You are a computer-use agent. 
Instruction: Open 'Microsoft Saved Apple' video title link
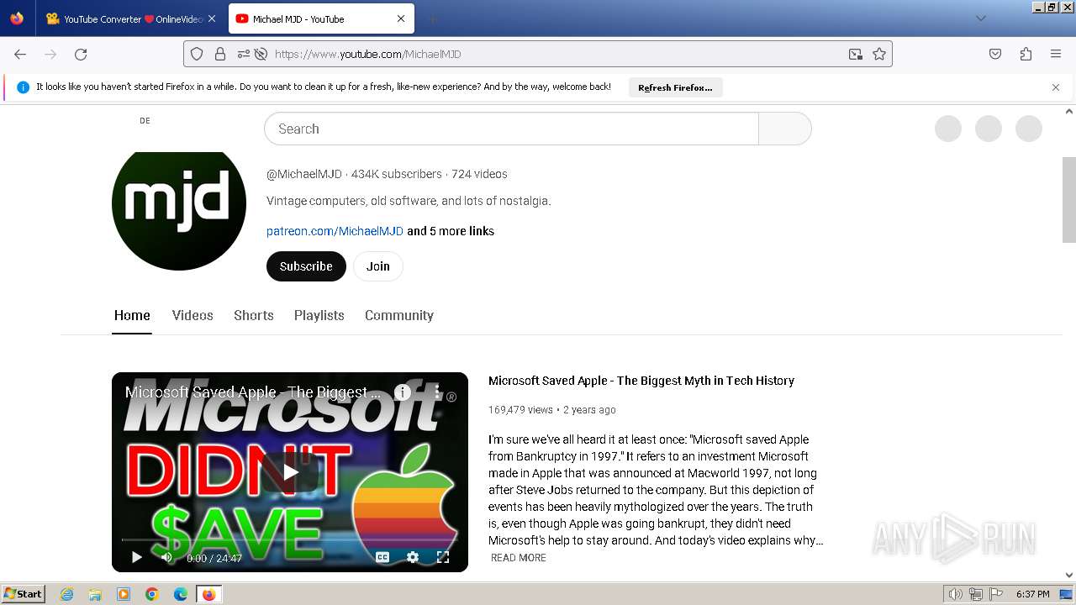[641, 381]
